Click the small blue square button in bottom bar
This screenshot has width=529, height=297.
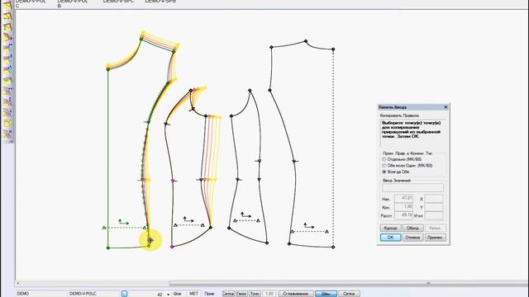click(x=124, y=294)
